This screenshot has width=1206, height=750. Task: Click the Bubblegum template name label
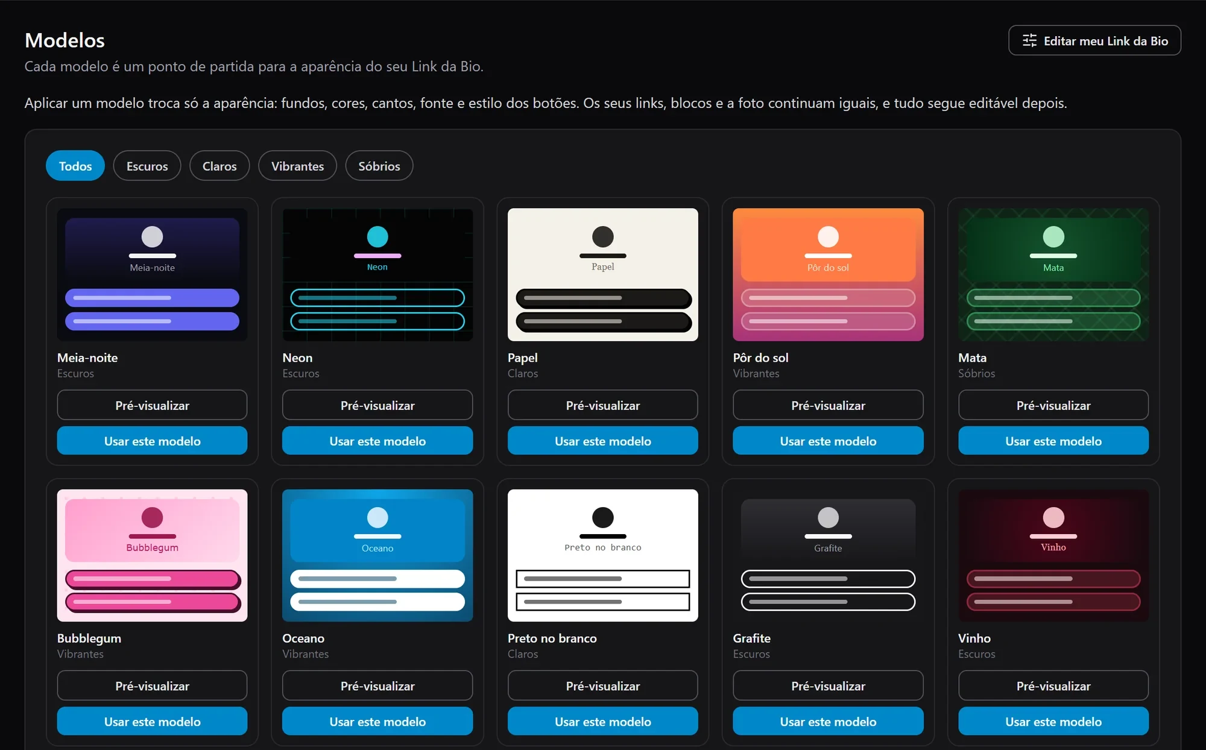pyautogui.click(x=89, y=638)
